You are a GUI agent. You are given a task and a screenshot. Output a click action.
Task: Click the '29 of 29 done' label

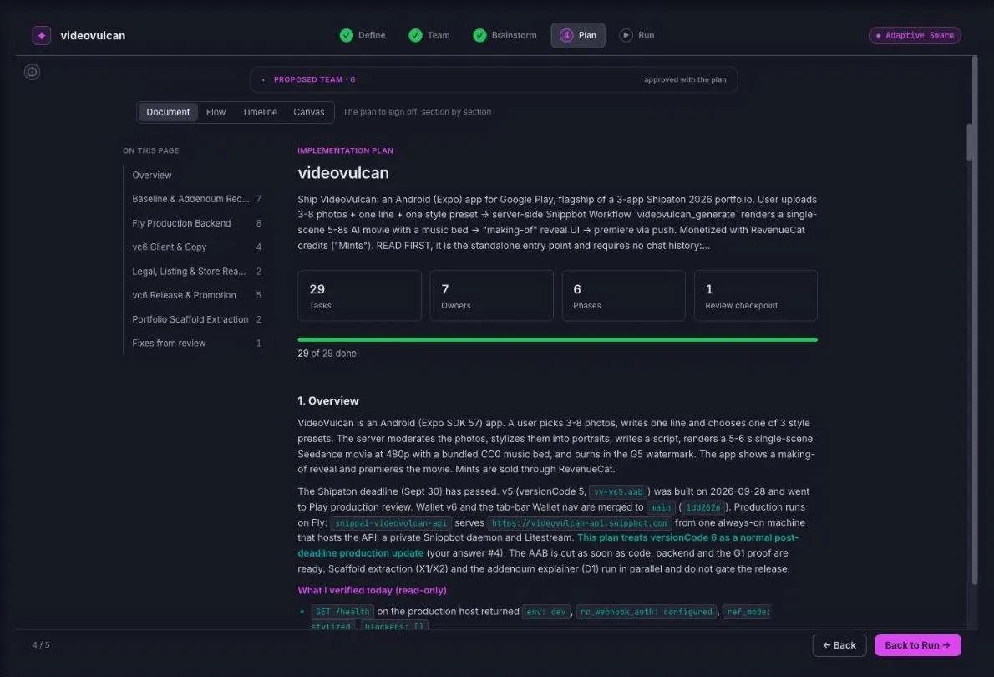tap(327, 354)
